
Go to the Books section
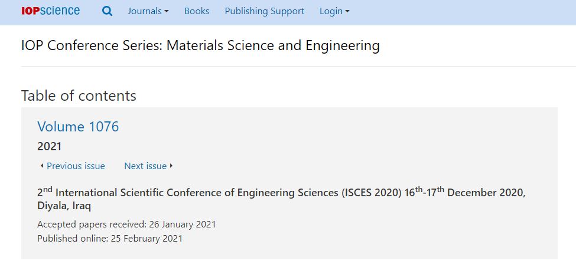197,11
